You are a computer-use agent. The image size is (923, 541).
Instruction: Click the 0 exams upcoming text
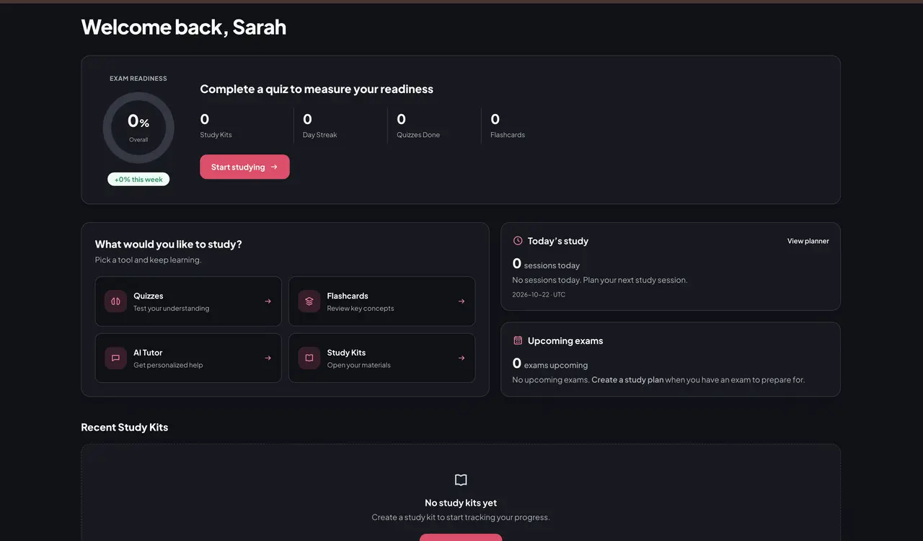pos(550,364)
